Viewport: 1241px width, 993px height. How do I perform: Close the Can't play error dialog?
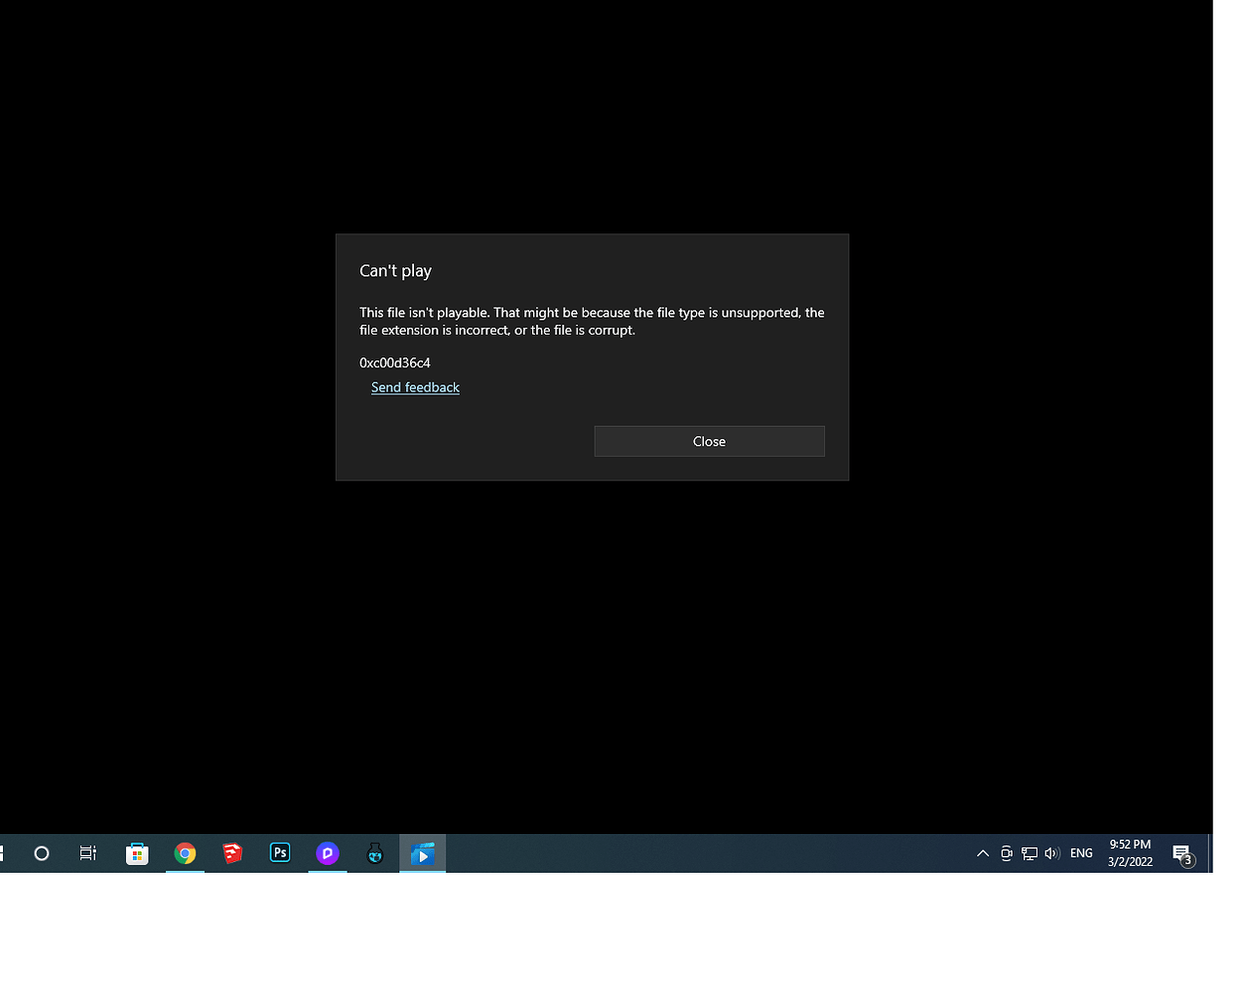pyautogui.click(x=709, y=441)
